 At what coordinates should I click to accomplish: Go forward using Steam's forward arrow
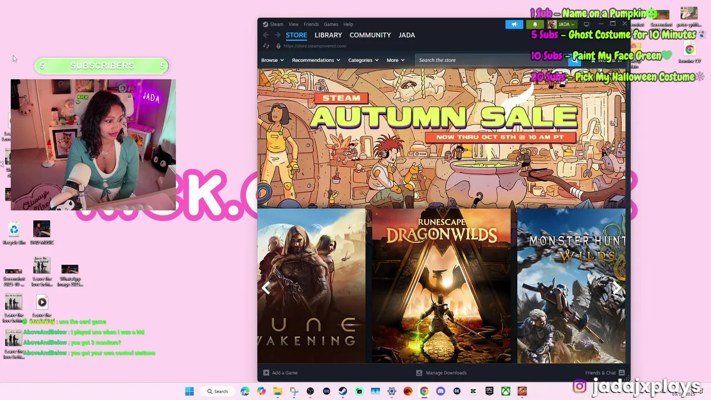click(x=277, y=35)
